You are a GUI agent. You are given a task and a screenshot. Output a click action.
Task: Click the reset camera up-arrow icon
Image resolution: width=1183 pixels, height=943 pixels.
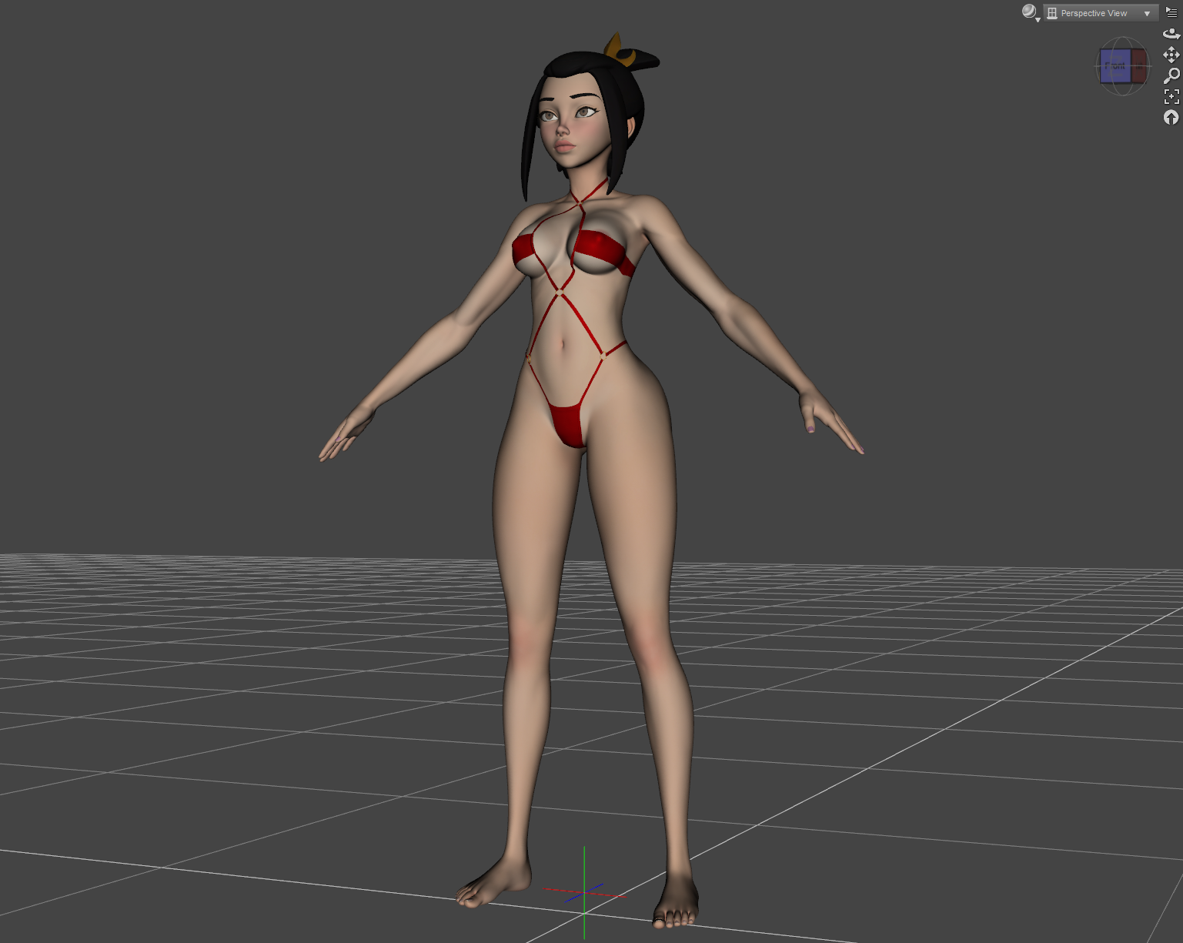click(1171, 117)
